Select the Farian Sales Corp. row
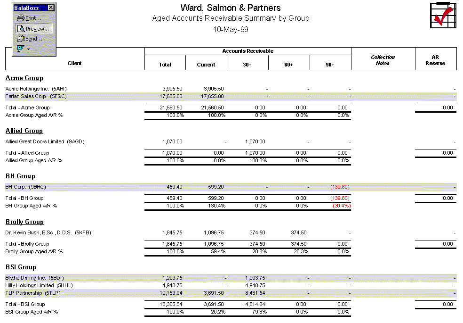The image size is (463, 323). pyautogui.click(x=30, y=97)
